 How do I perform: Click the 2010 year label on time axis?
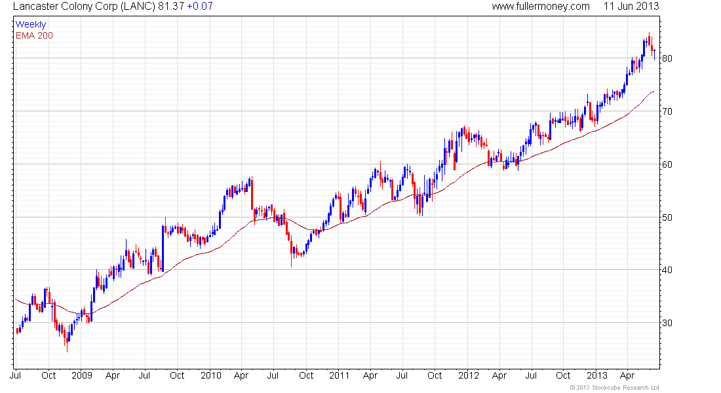point(211,375)
